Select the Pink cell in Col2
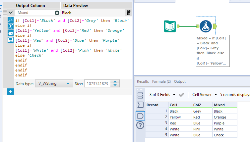The image size is (250, 142). tap(202, 129)
